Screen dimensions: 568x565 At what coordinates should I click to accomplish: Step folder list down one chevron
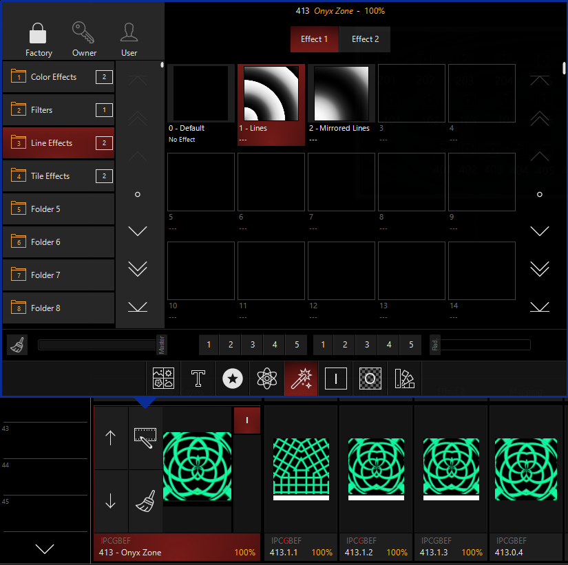(138, 231)
